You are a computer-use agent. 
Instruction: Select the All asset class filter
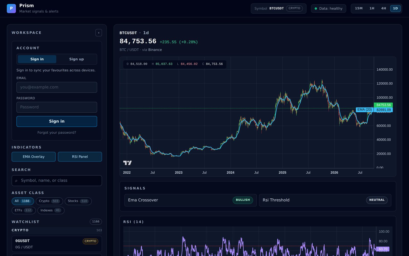23,201
